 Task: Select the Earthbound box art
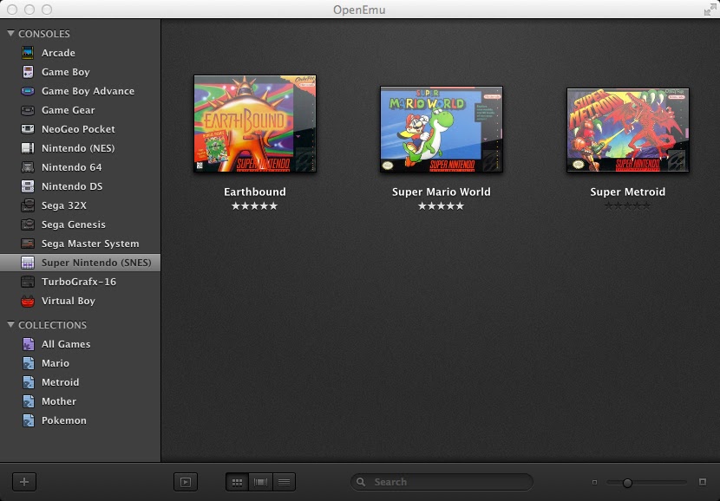(x=255, y=123)
